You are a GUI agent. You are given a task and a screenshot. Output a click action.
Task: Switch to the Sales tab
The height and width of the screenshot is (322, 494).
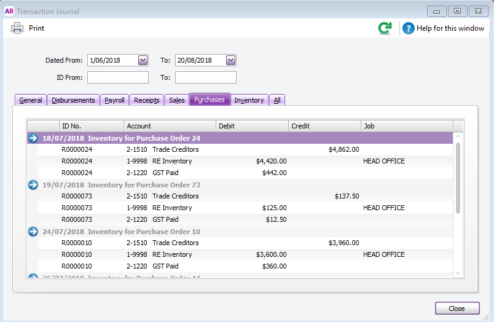(x=177, y=100)
